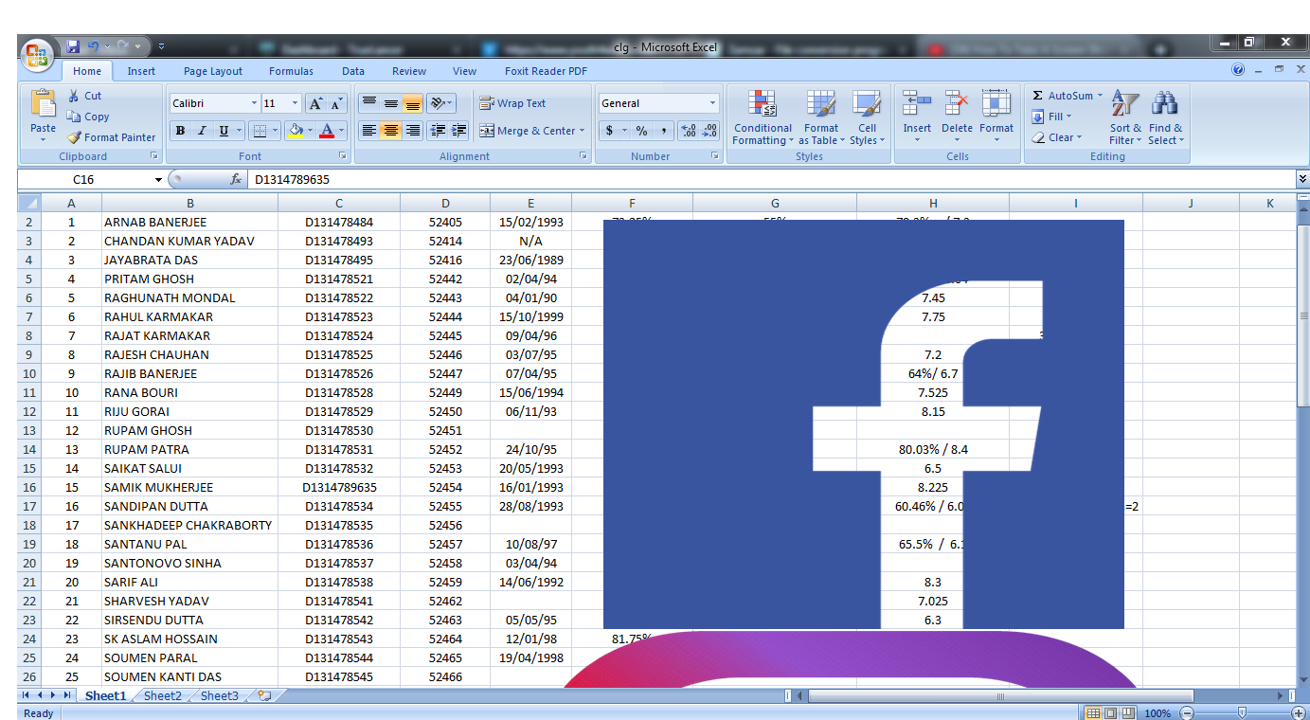The image size is (1310, 720).
Task: Open Excel Help question mark icon
Action: point(1238,70)
